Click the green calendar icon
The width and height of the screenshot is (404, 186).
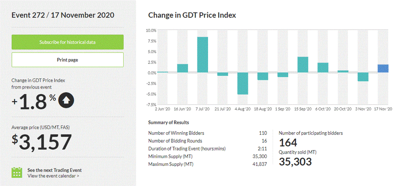pyautogui.click(x=17, y=173)
